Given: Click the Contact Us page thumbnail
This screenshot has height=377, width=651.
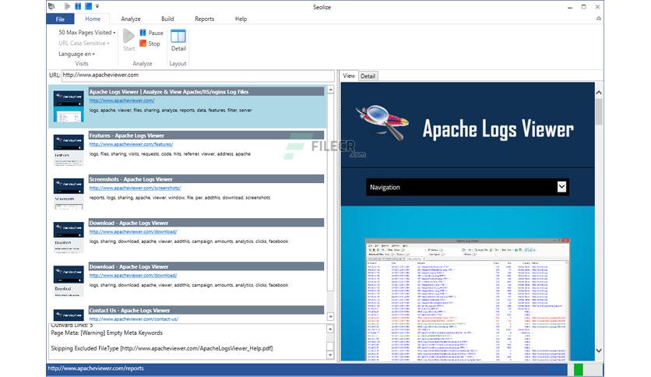Looking at the screenshot, I should tap(69, 315).
